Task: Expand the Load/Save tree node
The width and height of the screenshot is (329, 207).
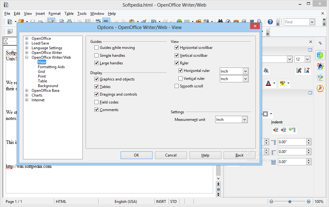Action: coord(27,43)
